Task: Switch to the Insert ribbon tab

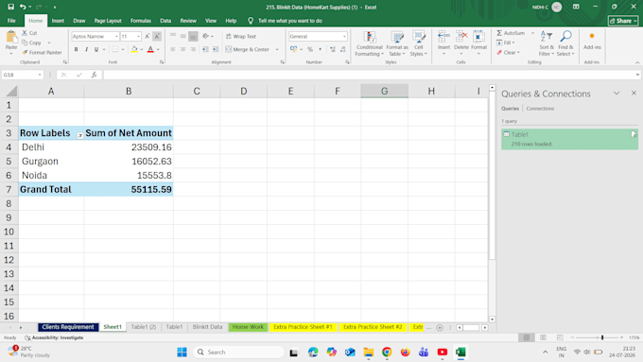Action: click(x=58, y=21)
